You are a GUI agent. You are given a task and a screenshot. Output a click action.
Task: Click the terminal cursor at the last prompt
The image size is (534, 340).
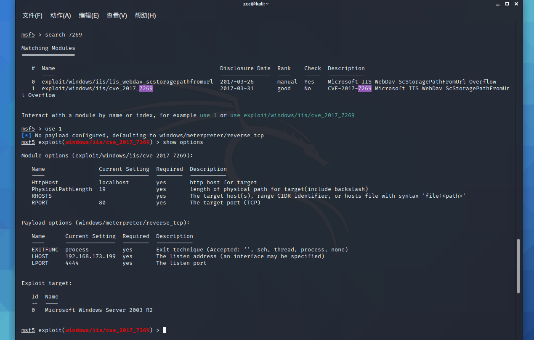pyautogui.click(x=165, y=330)
